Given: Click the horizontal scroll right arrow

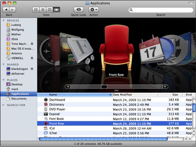Looking at the screenshot, I should (x=190, y=139).
